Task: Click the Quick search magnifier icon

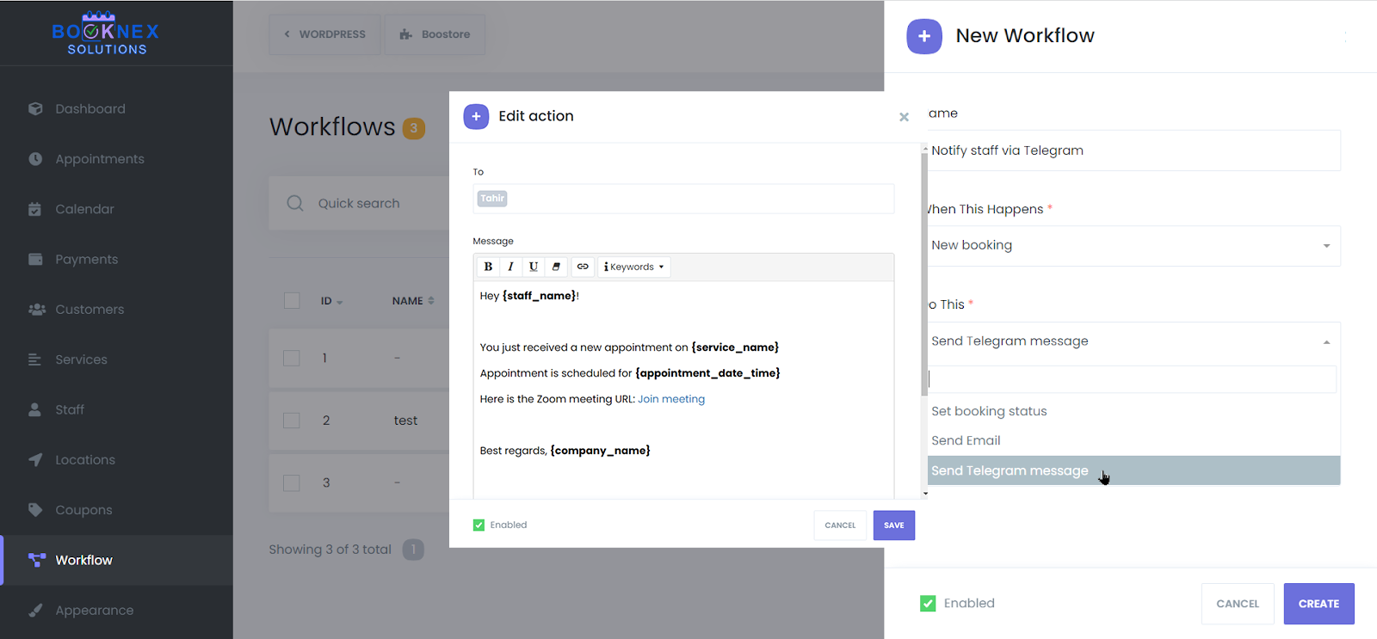Action: click(x=295, y=203)
